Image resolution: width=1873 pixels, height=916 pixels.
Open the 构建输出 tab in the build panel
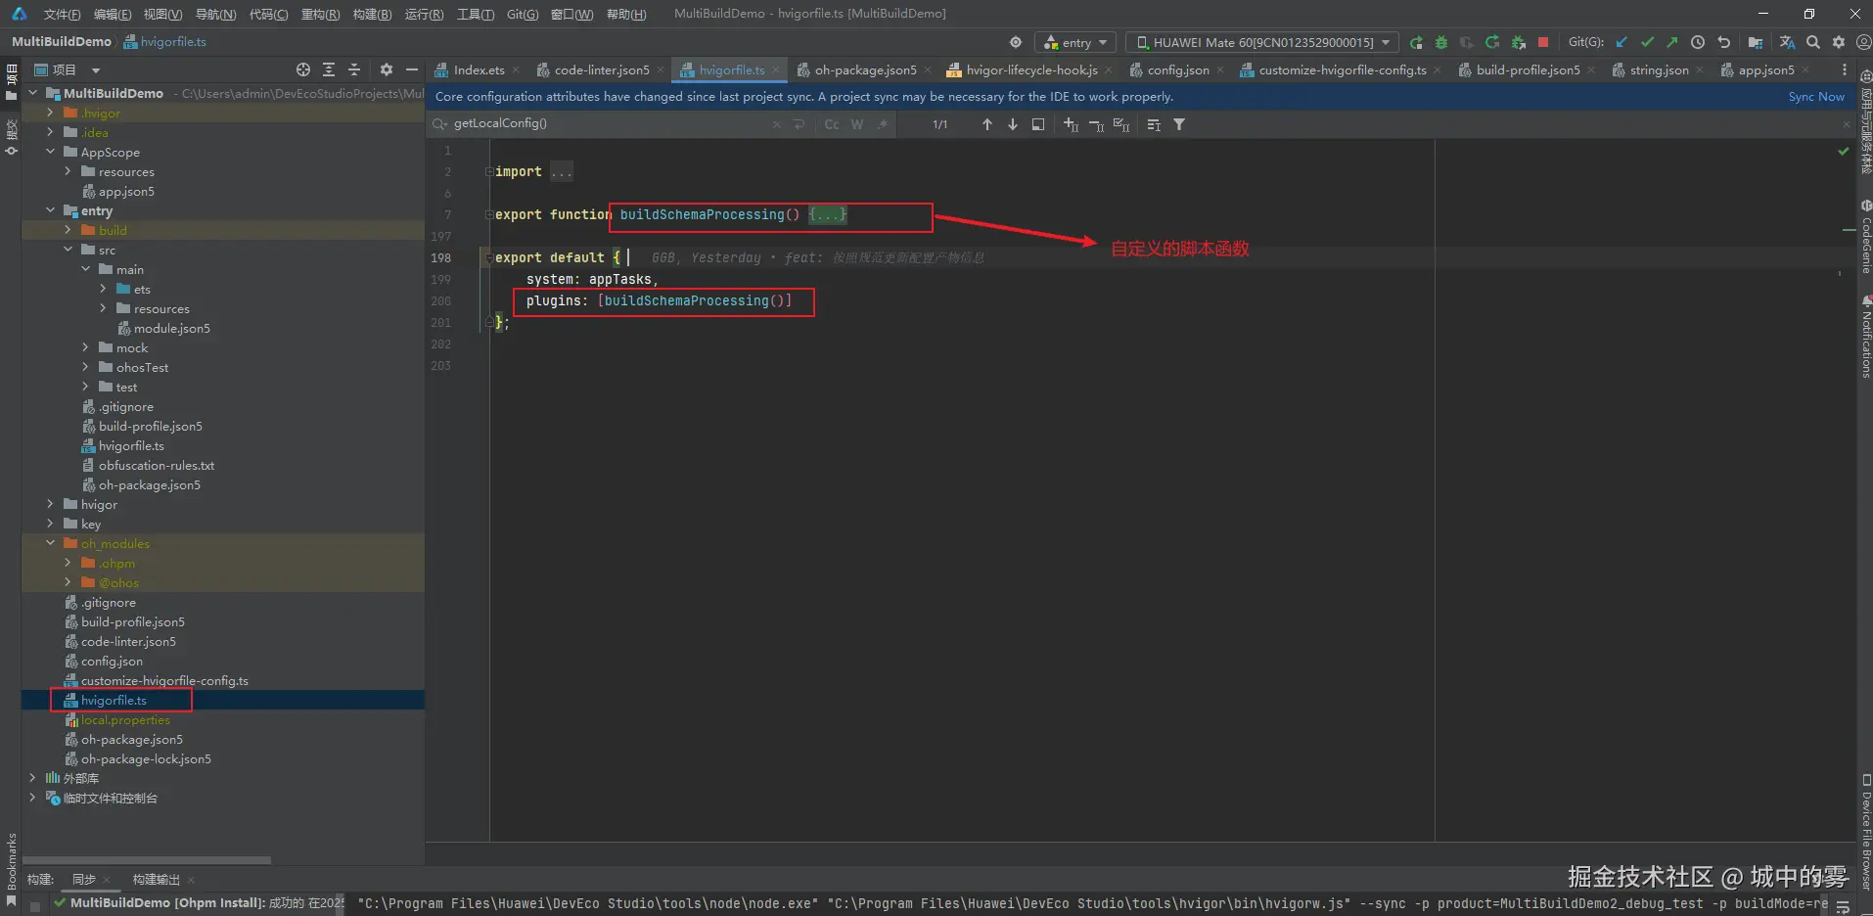(157, 880)
